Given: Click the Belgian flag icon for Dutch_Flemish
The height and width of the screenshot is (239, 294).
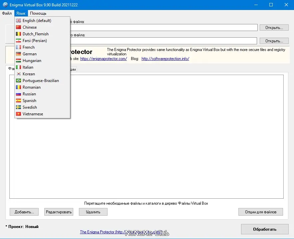Looking at the screenshot, I should (18, 34).
